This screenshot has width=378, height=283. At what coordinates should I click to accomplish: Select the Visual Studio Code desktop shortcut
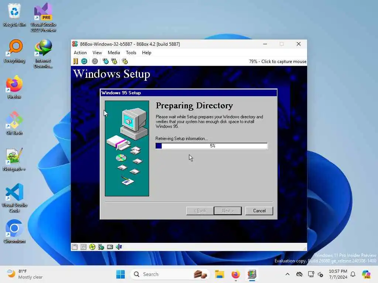tap(14, 198)
